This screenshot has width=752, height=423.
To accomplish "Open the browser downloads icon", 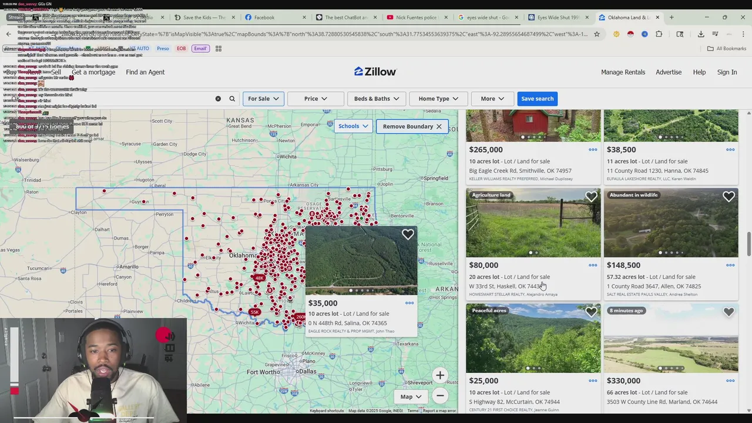I will (701, 34).
